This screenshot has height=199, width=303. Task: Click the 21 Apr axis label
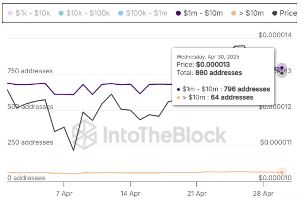[196, 193]
